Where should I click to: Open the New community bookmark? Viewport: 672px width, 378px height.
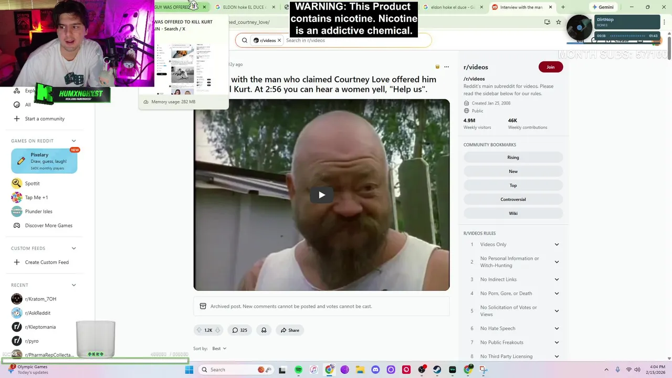[x=513, y=171]
